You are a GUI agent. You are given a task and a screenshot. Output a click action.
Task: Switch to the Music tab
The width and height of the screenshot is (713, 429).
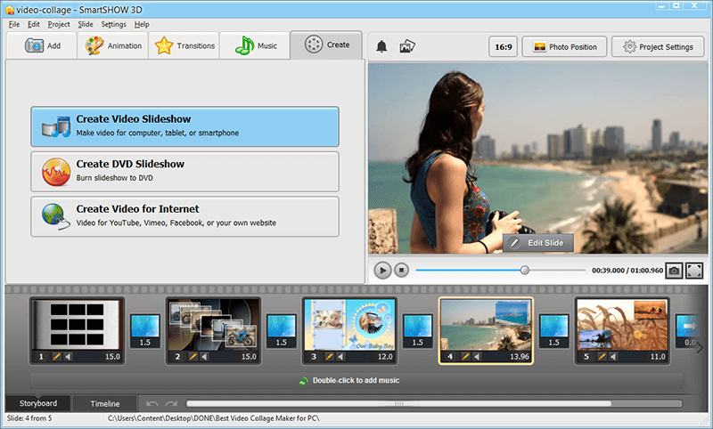click(255, 45)
